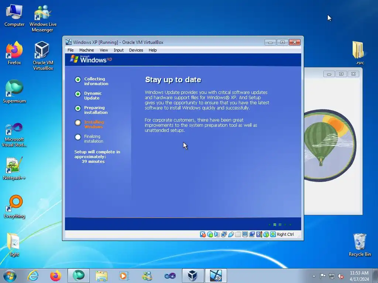
Task: Switch to the Windows XP VM taskbar button
Action: click(x=216, y=276)
